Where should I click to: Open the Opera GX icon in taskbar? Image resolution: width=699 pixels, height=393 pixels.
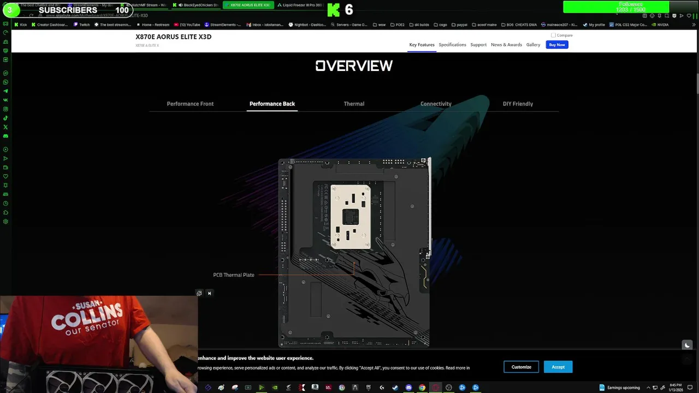436,388
